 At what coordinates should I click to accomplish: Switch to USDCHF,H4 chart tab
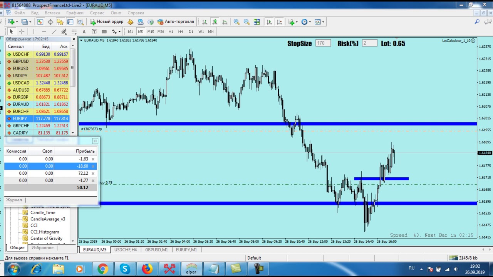point(126,250)
